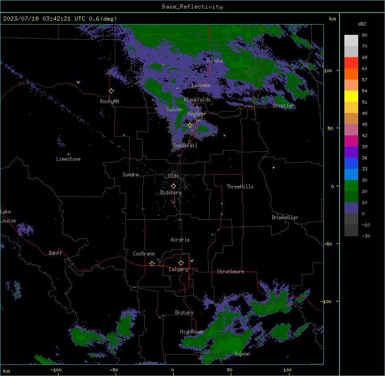The height and width of the screenshot is (376, 385).
Task: Click the RedDeer city label
Action: (x=197, y=114)
